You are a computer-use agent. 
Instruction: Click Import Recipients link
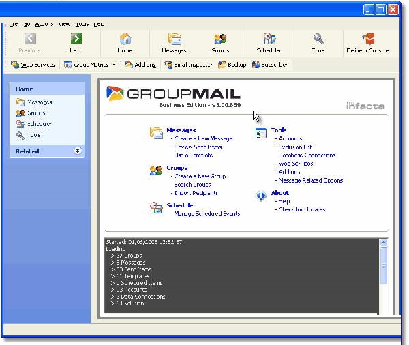[x=196, y=193]
